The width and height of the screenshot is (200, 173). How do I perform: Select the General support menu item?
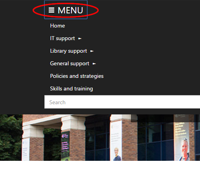tap(70, 63)
